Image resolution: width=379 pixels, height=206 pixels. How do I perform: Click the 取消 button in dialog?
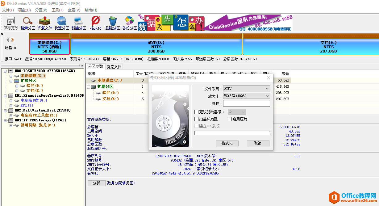coord(258,143)
